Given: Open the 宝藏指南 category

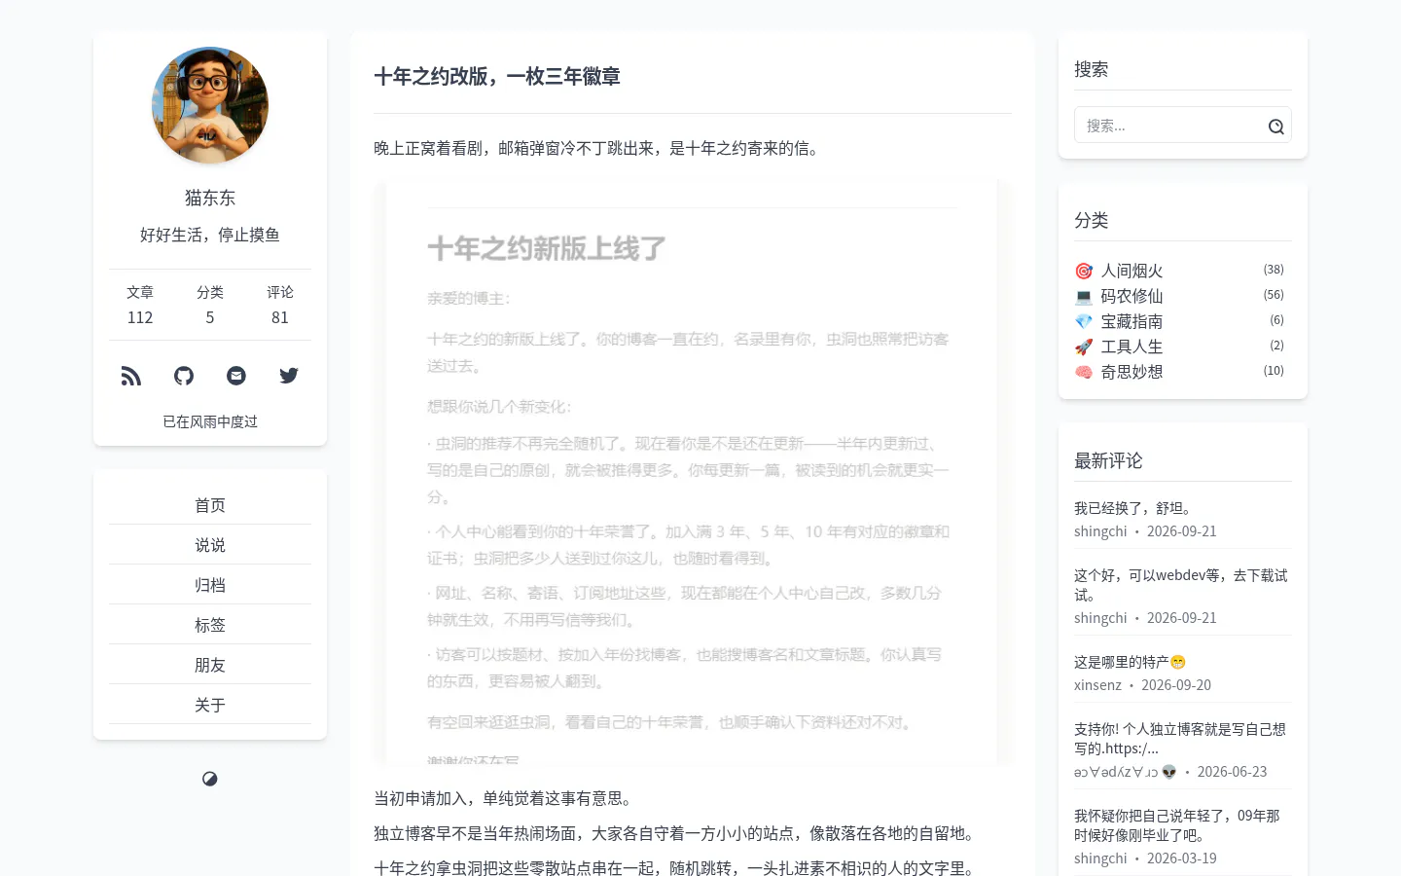Looking at the screenshot, I should pyautogui.click(x=1132, y=321).
